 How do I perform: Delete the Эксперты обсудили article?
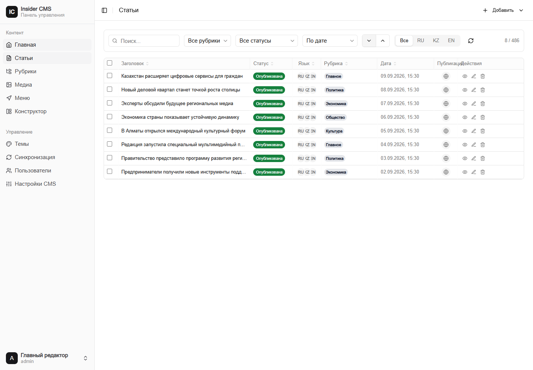(x=483, y=104)
